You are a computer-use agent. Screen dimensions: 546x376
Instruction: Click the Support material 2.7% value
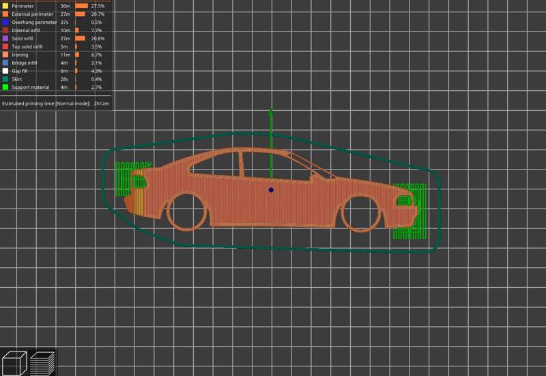pyautogui.click(x=96, y=88)
